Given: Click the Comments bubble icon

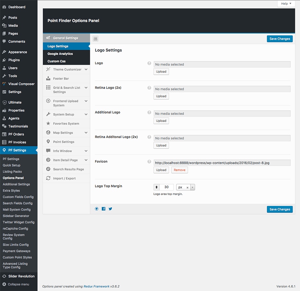Looking at the screenshot, I should pos(4,42).
